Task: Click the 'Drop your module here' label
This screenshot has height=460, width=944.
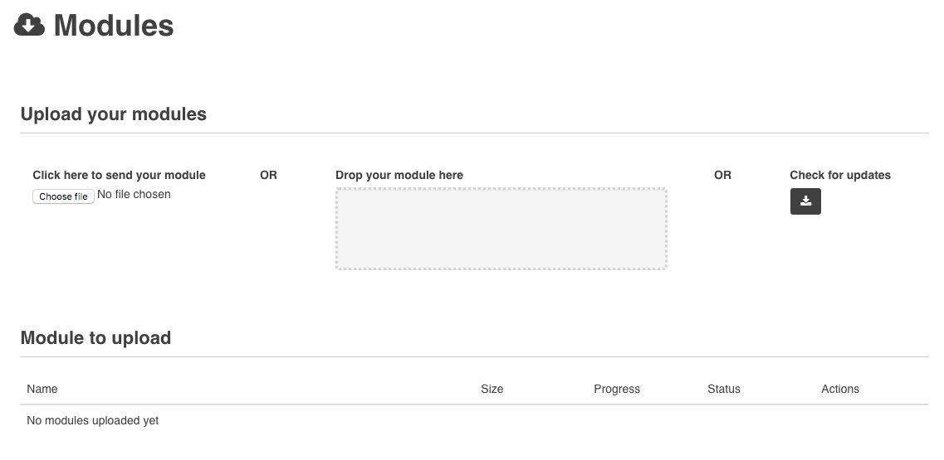Action: [x=399, y=175]
